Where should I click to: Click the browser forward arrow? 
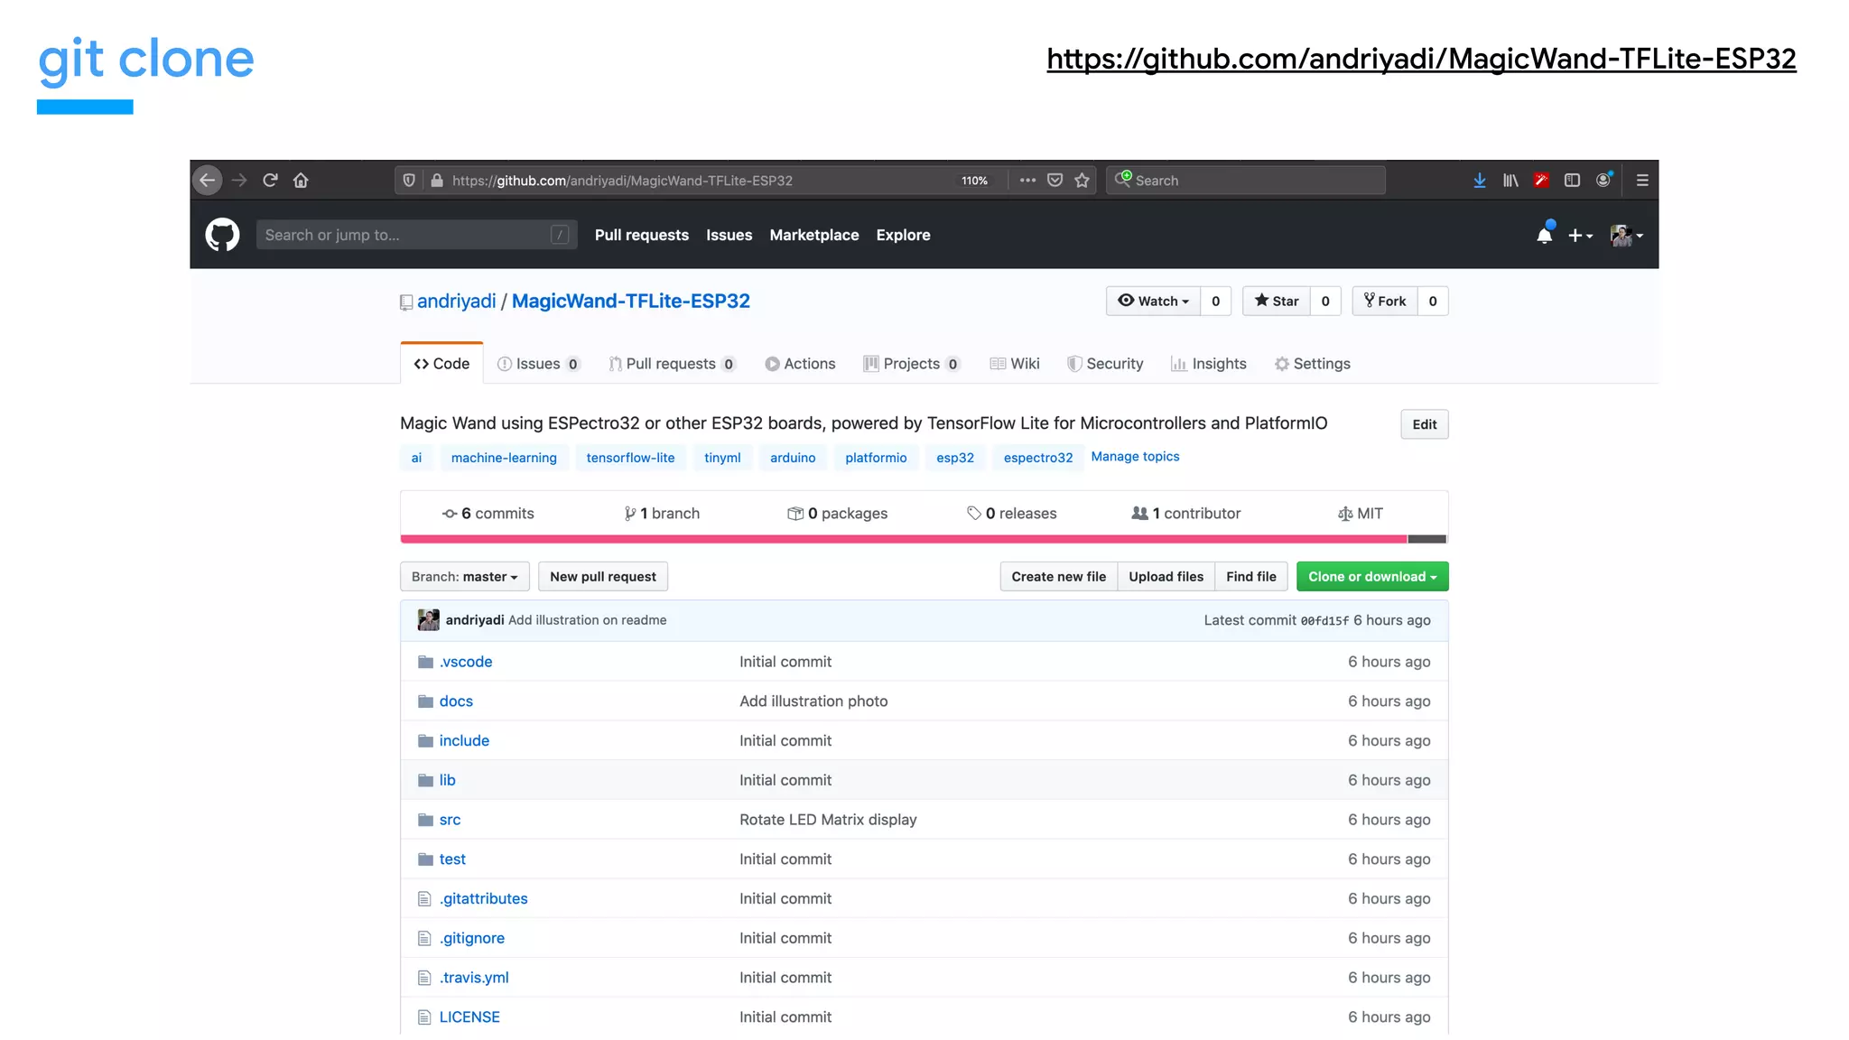click(238, 180)
